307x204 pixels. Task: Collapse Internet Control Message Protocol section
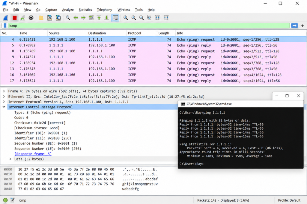coord(4,107)
